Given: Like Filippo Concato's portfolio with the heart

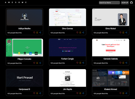Looking at the screenshot, I should (x=34, y=63).
